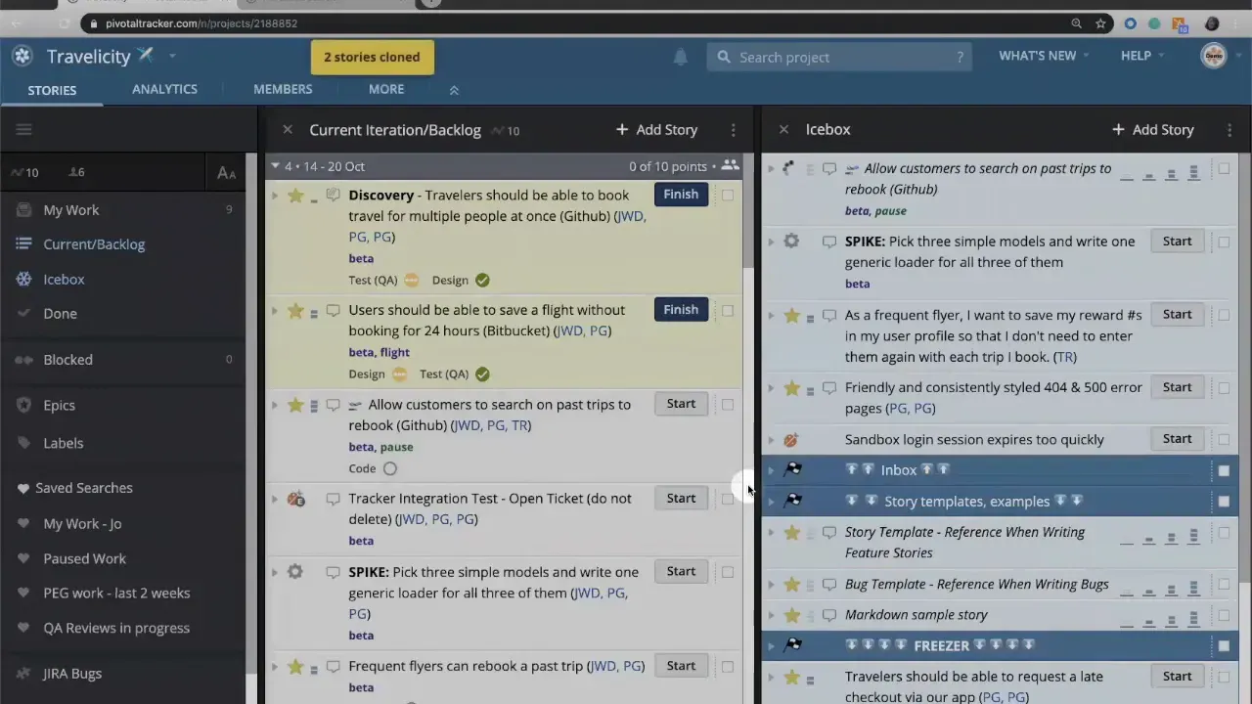Select the Epics item in sidebar

[59, 405]
